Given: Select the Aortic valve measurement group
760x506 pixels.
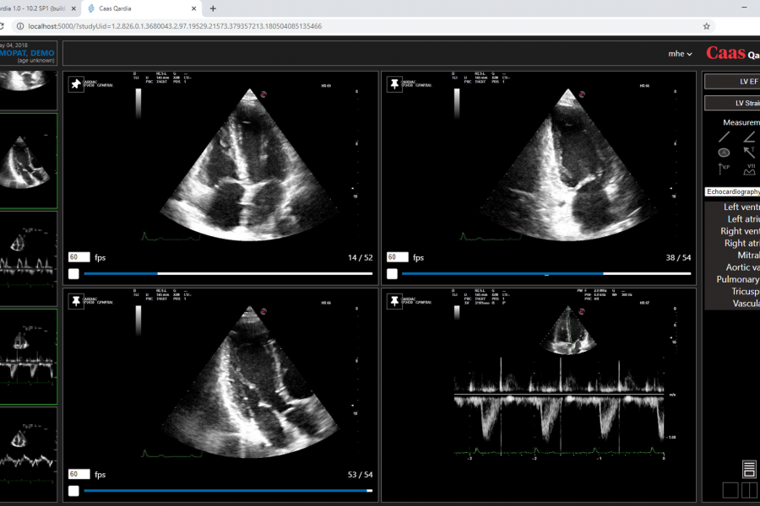Looking at the screenshot, I should (732, 267).
